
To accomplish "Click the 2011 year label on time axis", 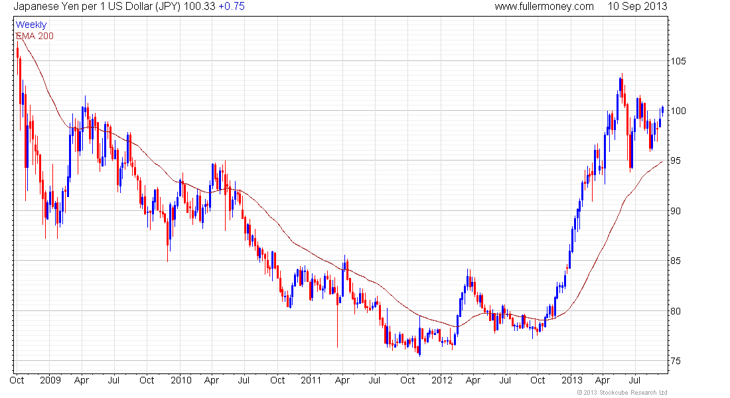I will pyautogui.click(x=311, y=380).
